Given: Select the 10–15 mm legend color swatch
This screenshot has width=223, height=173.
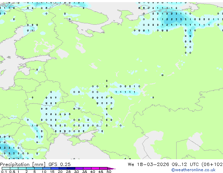Looking at the screenshot, I should (47, 168).
